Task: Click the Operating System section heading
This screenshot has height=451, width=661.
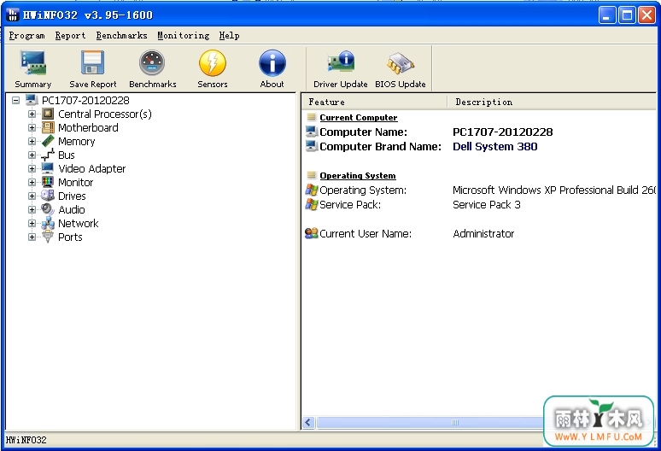Action: pos(358,175)
